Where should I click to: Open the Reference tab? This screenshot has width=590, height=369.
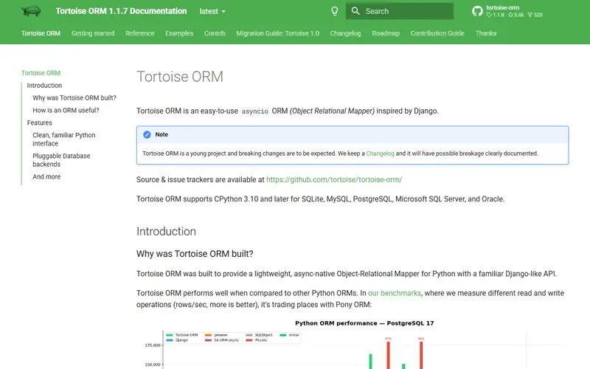pos(140,33)
